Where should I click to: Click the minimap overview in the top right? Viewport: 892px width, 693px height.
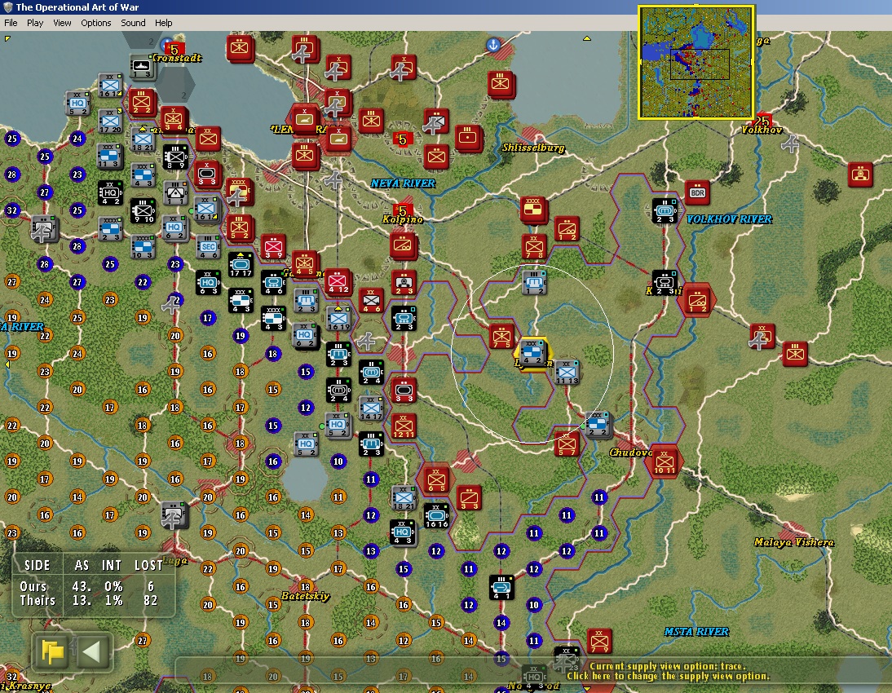click(x=696, y=62)
